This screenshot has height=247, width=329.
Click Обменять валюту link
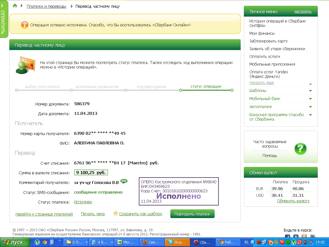tap(293, 201)
